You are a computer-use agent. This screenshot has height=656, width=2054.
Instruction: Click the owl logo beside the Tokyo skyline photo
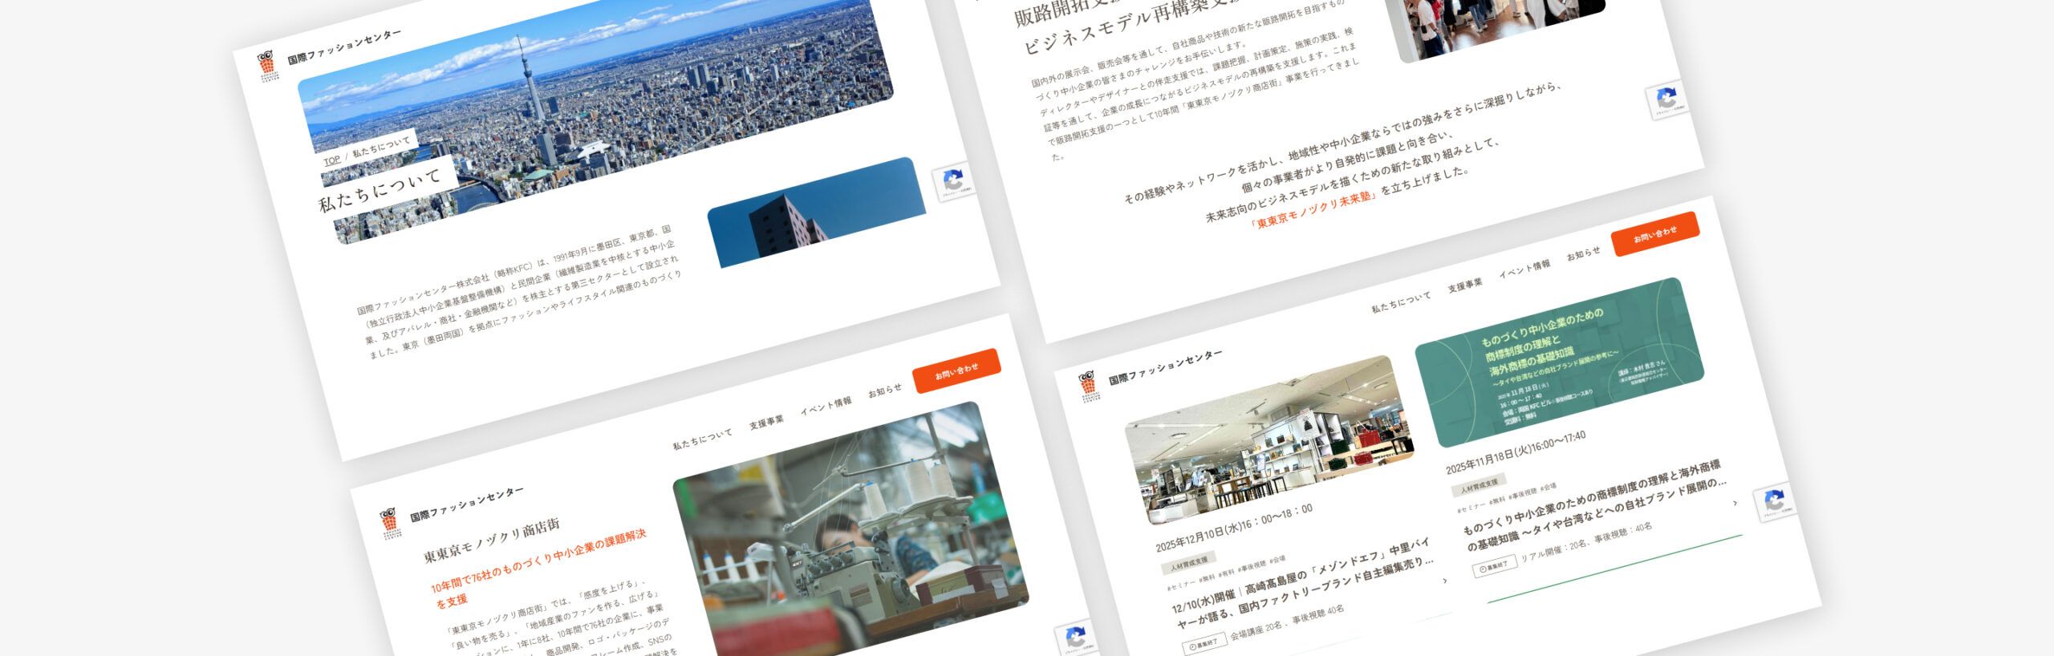(267, 69)
